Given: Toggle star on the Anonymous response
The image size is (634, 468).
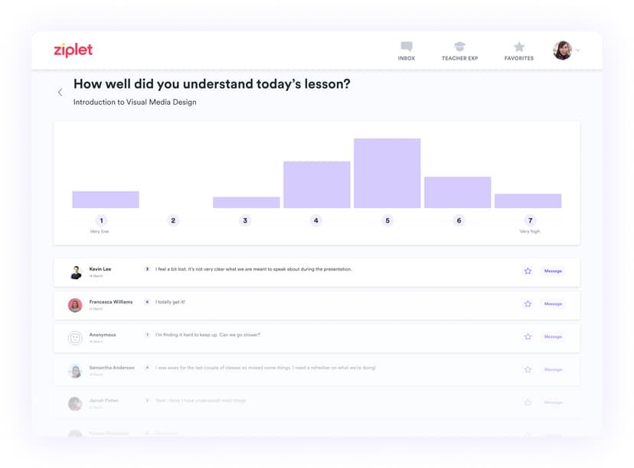Looking at the screenshot, I should click(528, 337).
